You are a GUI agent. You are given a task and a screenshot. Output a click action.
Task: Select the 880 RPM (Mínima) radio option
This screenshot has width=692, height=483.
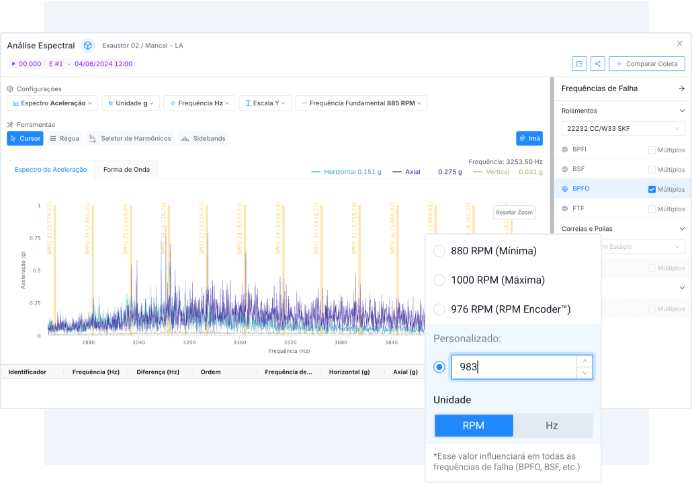439,251
